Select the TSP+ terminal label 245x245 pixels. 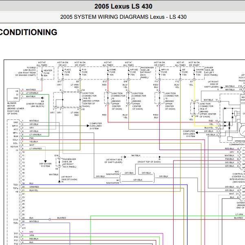(15, 188)
